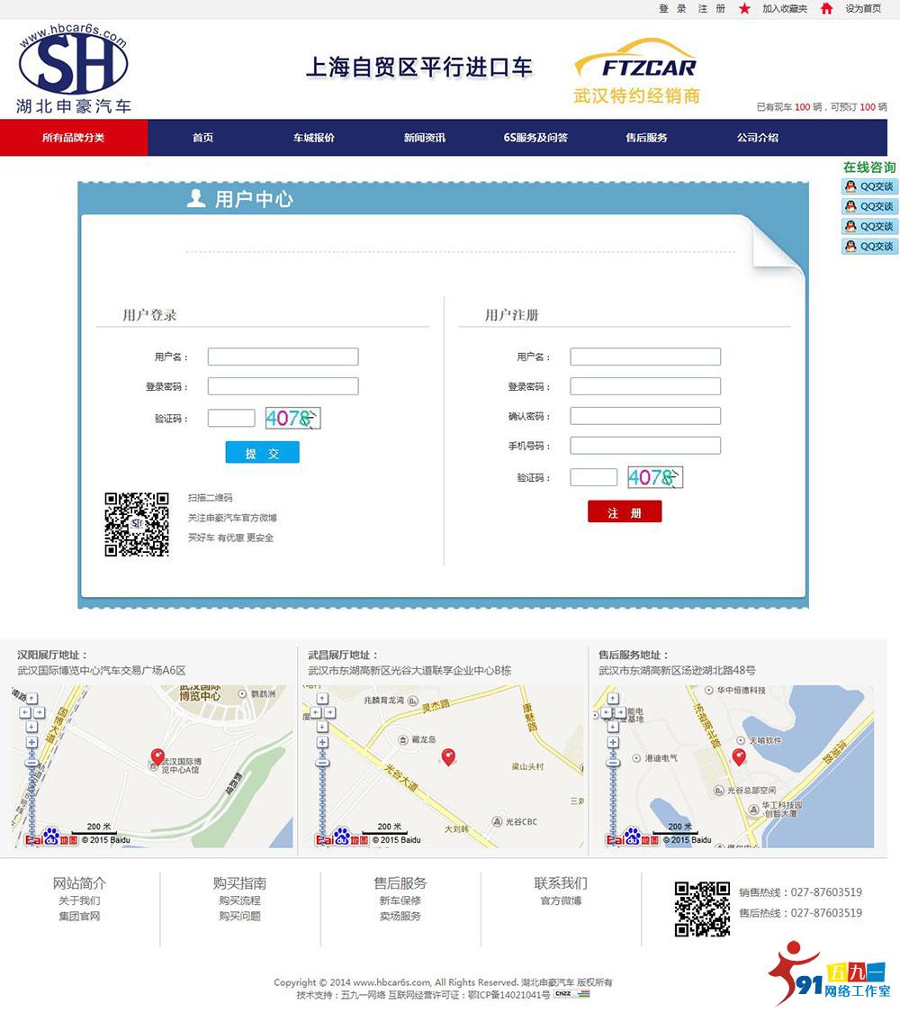
Task: Click the SH Hubei Shenhao logo
Action: pos(73,70)
